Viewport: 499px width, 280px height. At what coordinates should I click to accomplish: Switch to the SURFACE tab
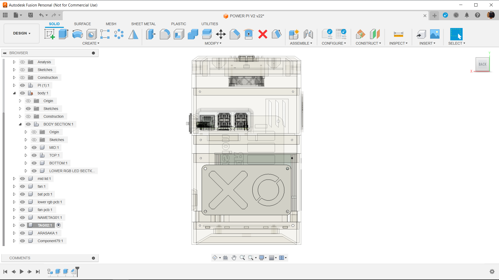click(82, 24)
